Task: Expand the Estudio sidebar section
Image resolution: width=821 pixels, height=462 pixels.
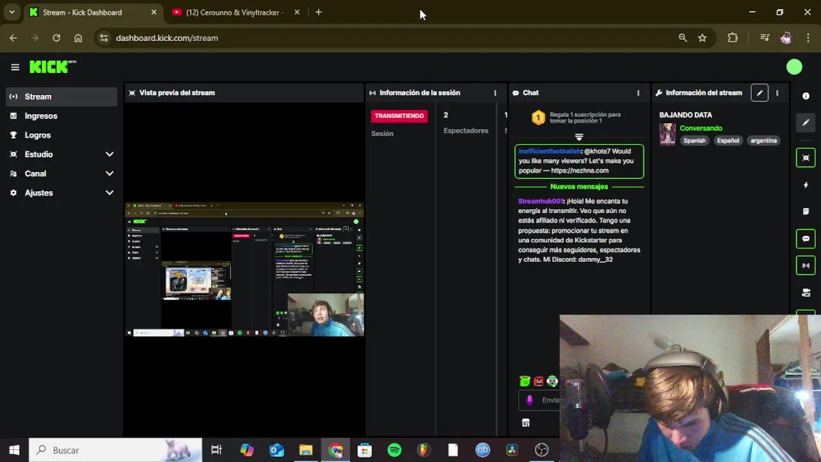Action: (62, 154)
